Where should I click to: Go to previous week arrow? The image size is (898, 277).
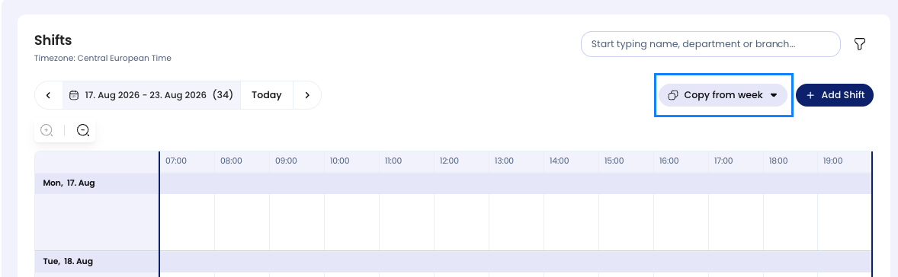point(49,95)
